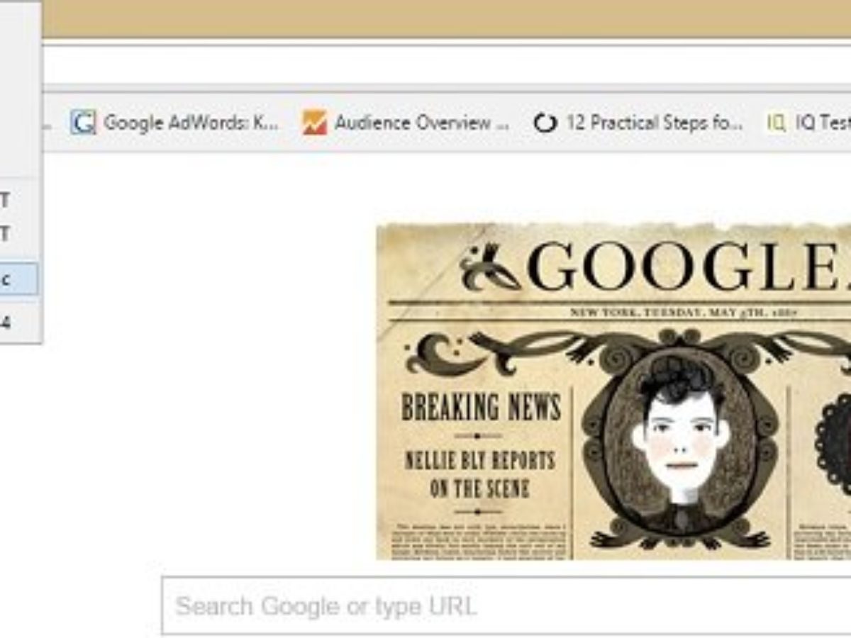The image size is (851, 638).
Task: Open the Google AdWords: K... bookmark label
Action: click(x=191, y=123)
